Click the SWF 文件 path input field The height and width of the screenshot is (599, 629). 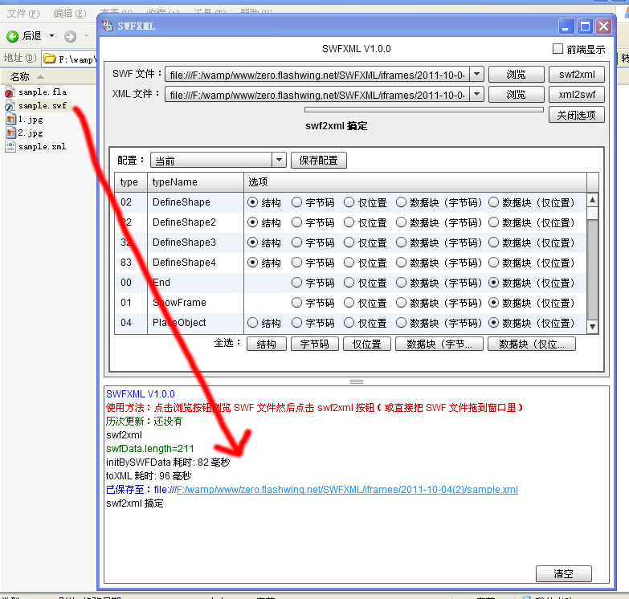click(x=317, y=74)
